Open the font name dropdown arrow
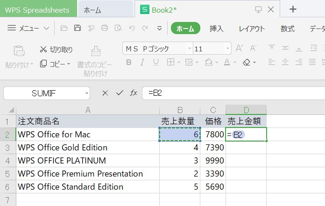This screenshot has width=325, height=206. (189, 49)
